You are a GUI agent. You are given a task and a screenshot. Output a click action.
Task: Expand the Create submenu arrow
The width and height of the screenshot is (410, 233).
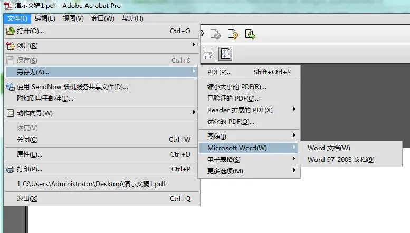click(194, 45)
